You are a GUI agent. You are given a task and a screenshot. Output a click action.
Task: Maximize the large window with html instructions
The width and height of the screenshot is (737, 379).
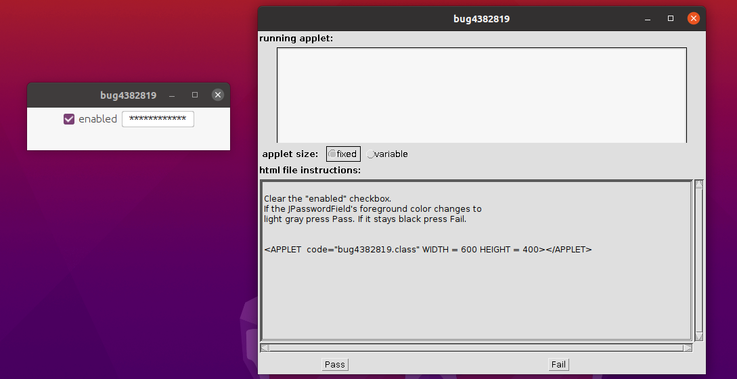[671, 19]
